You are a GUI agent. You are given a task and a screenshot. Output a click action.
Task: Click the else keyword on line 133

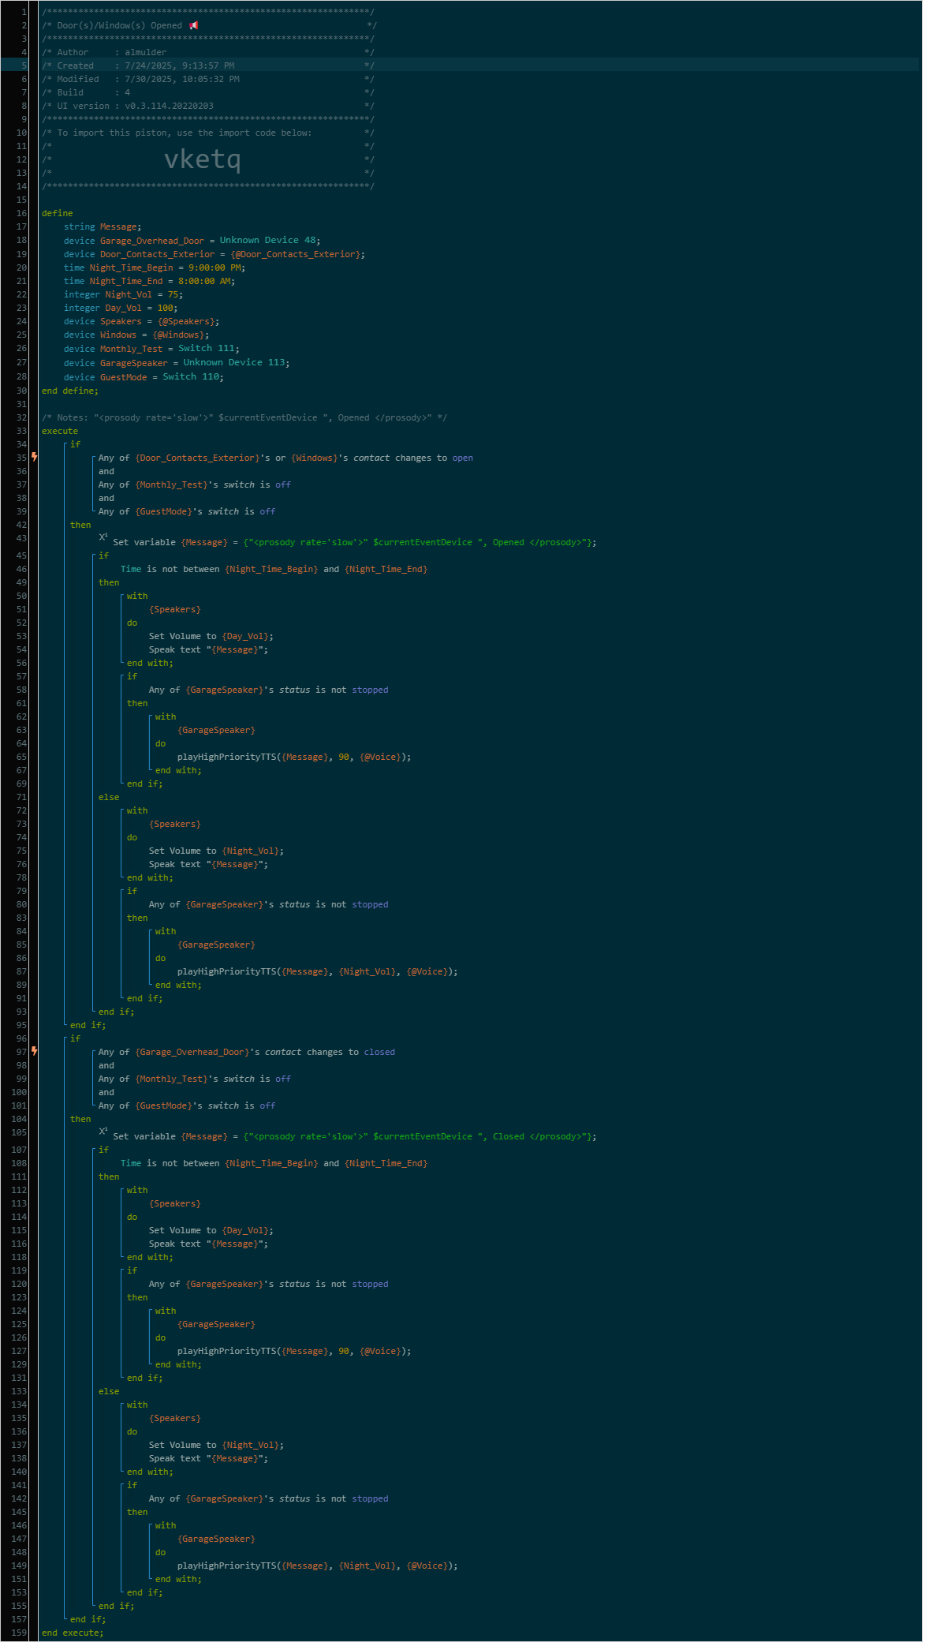click(109, 1391)
